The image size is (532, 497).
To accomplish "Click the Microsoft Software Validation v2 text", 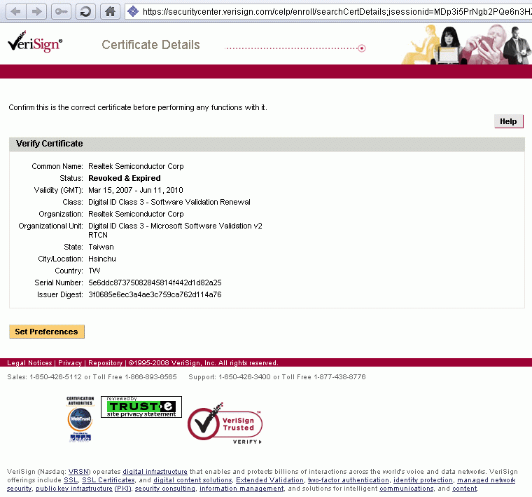I will point(206,226).
